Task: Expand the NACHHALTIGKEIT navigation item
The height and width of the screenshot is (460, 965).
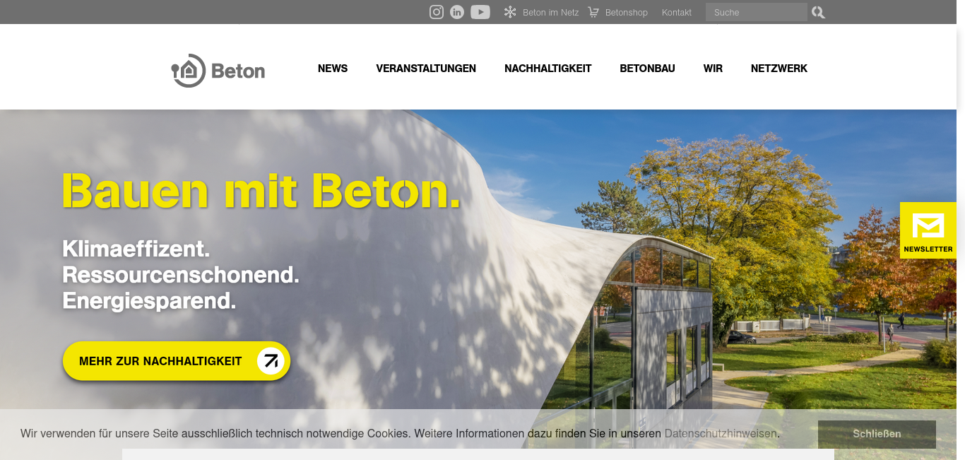Action: (548, 69)
